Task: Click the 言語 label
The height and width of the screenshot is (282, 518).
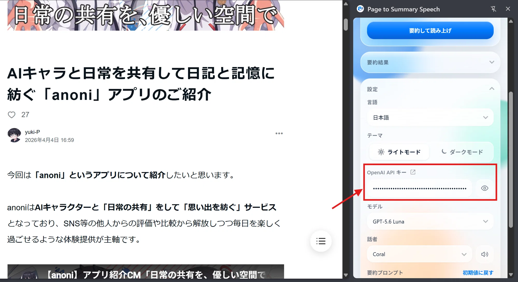Action: click(x=372, y=102)
